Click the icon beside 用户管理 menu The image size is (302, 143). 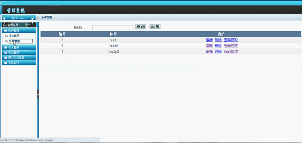click(x=5, y=30)
